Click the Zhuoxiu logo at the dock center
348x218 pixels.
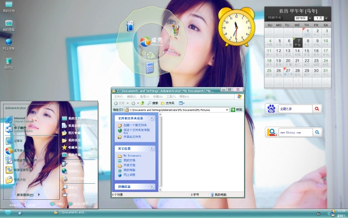151,42
